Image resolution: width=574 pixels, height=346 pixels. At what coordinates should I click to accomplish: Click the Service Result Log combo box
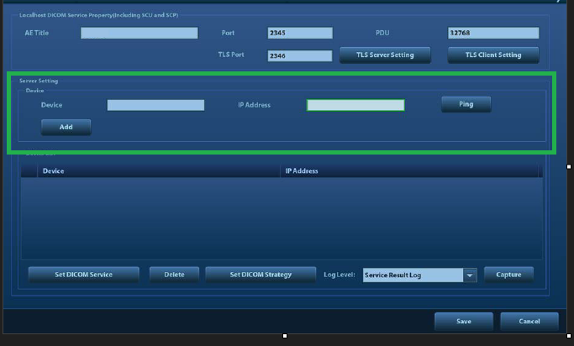click(x=420, y=275)
